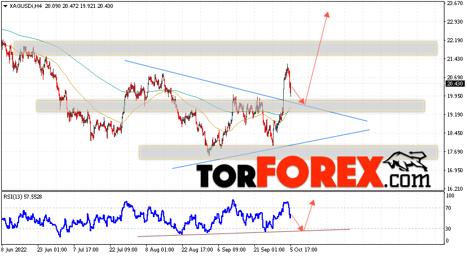
Task: Click the 22.930 price axis label
Action: pyautogui.click(x=455, y=22)
